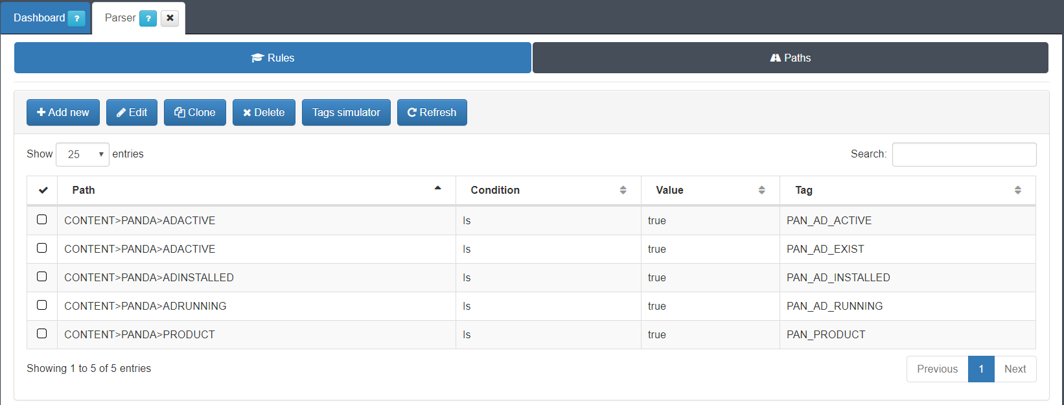The height and width of the screenshot is (405, 1064).
Task: Switch to the Dashboard tab
Action: [39, 18]
